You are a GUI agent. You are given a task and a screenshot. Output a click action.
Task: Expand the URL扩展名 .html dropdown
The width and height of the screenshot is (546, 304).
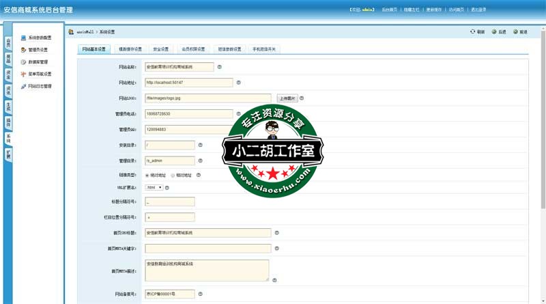(154, 187)
